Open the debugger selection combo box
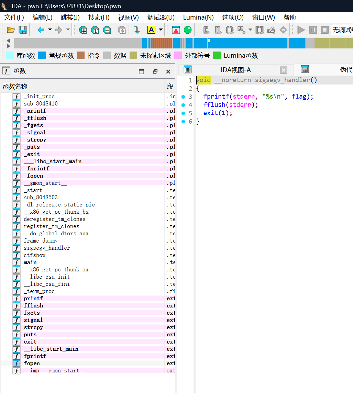The width and height of the screenshot is (353, 393). (342, 30)
